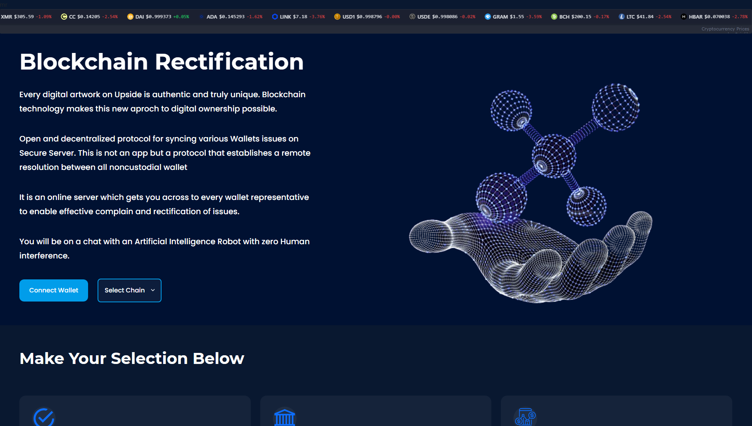Click the GRAM coin icon in ticker
The height and width of the screenshot is (426, 752).
pyautogui.click(x=488, y=17)
